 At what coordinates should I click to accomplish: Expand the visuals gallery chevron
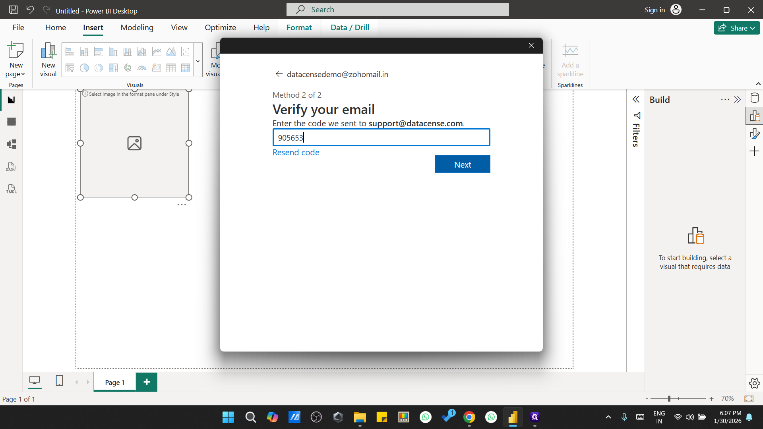pyautogui.click(x=198, y=61)
